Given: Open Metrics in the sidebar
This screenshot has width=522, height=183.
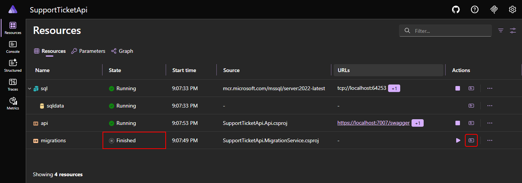Looking at the screenshot, I should 13,104.
